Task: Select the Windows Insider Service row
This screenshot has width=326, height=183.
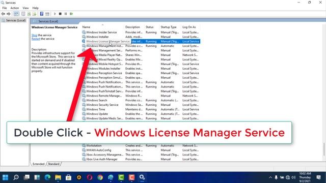Action: pyautogui.click(x=141, y=33)
